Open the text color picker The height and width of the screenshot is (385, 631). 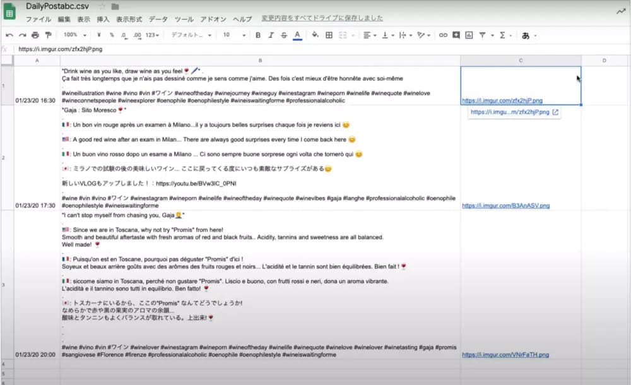(297, 35)
